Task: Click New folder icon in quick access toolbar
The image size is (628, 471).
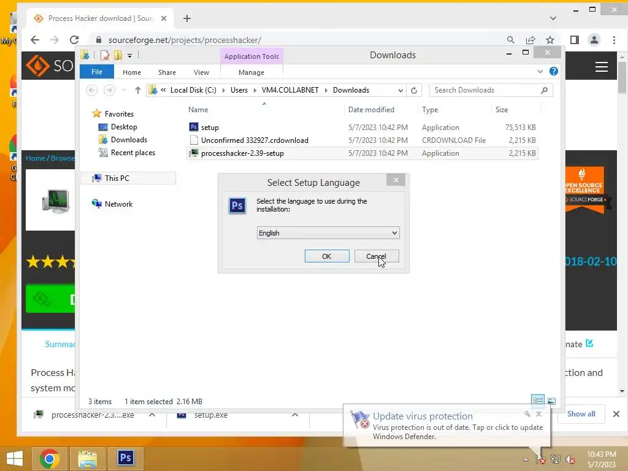Action: click(118, 55)
